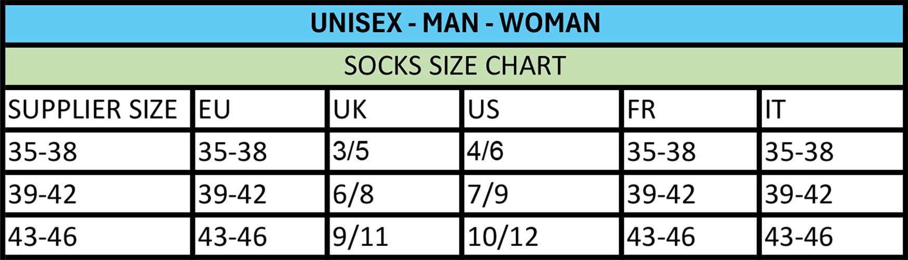Select the EU column header
908x260 pixels.
[x=214, y=109]
